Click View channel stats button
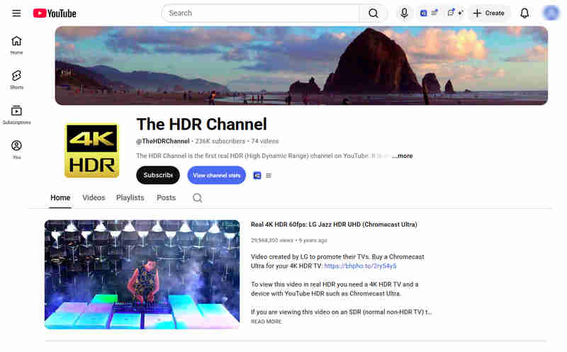This screenshot has height=352, width=567. point(217,175)
